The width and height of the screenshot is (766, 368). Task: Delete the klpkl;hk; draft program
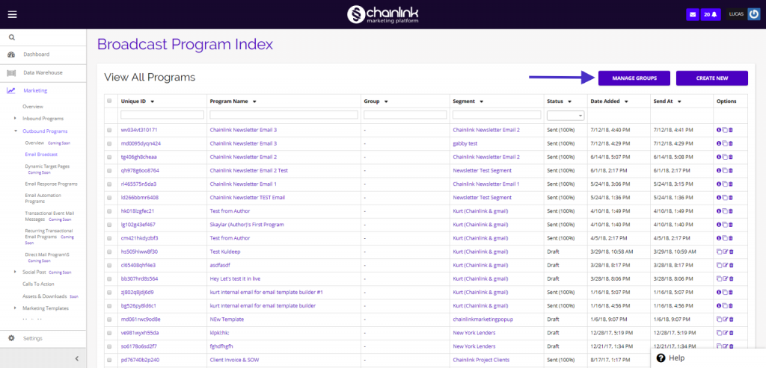(x=732, y=333)
